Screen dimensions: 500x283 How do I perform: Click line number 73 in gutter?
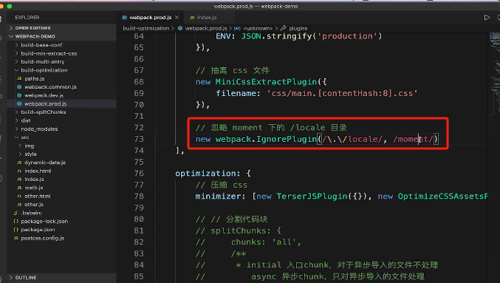coord(139,139)
